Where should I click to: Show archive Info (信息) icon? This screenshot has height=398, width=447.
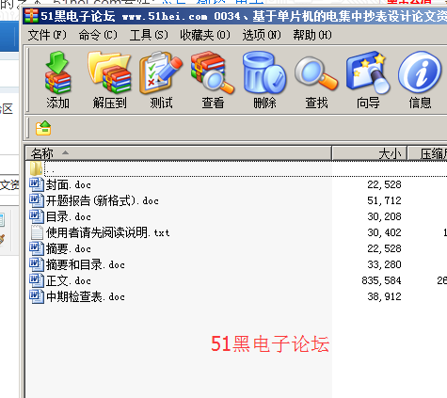pos(420,72)
